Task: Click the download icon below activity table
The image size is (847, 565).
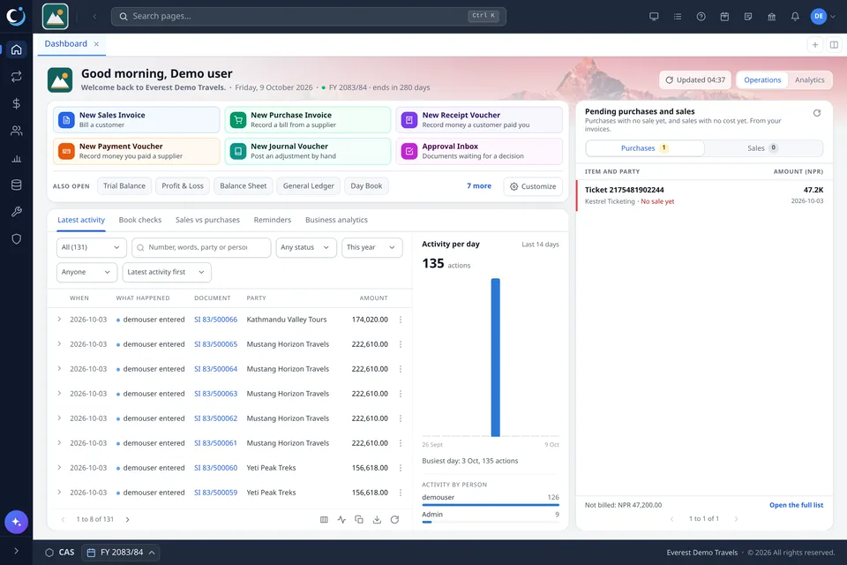Action: (377, 520)
